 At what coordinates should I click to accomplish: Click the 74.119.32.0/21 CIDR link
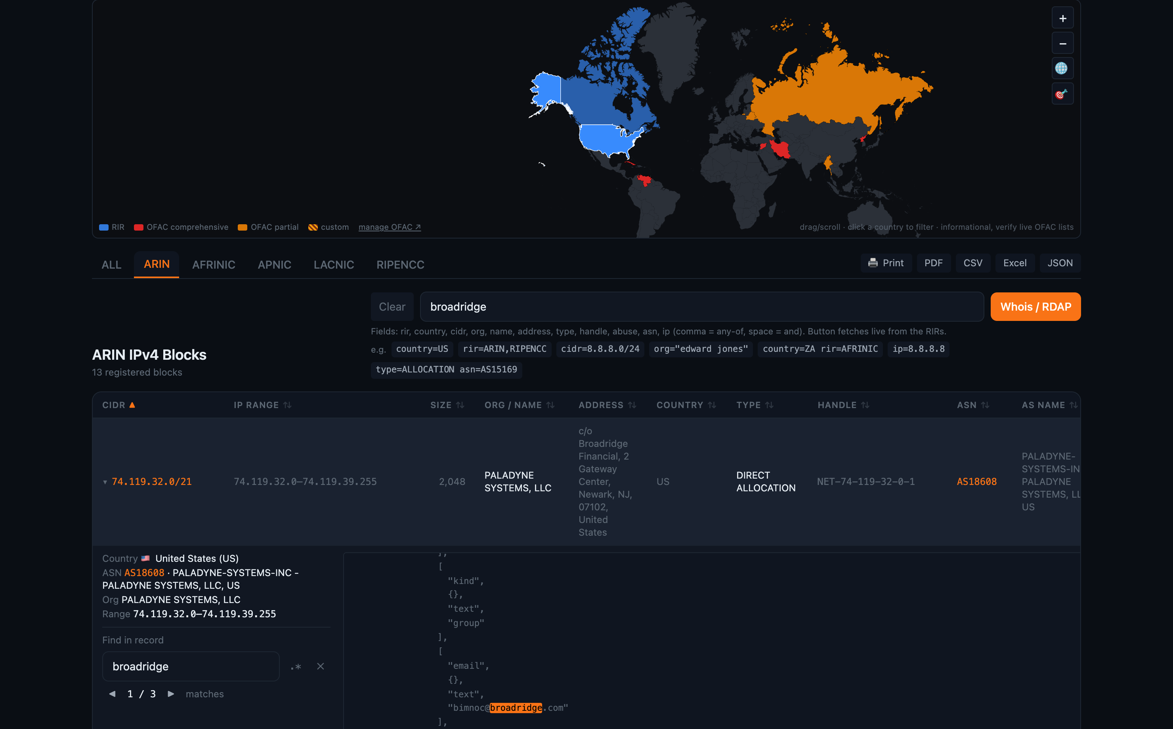pos(151,482)
